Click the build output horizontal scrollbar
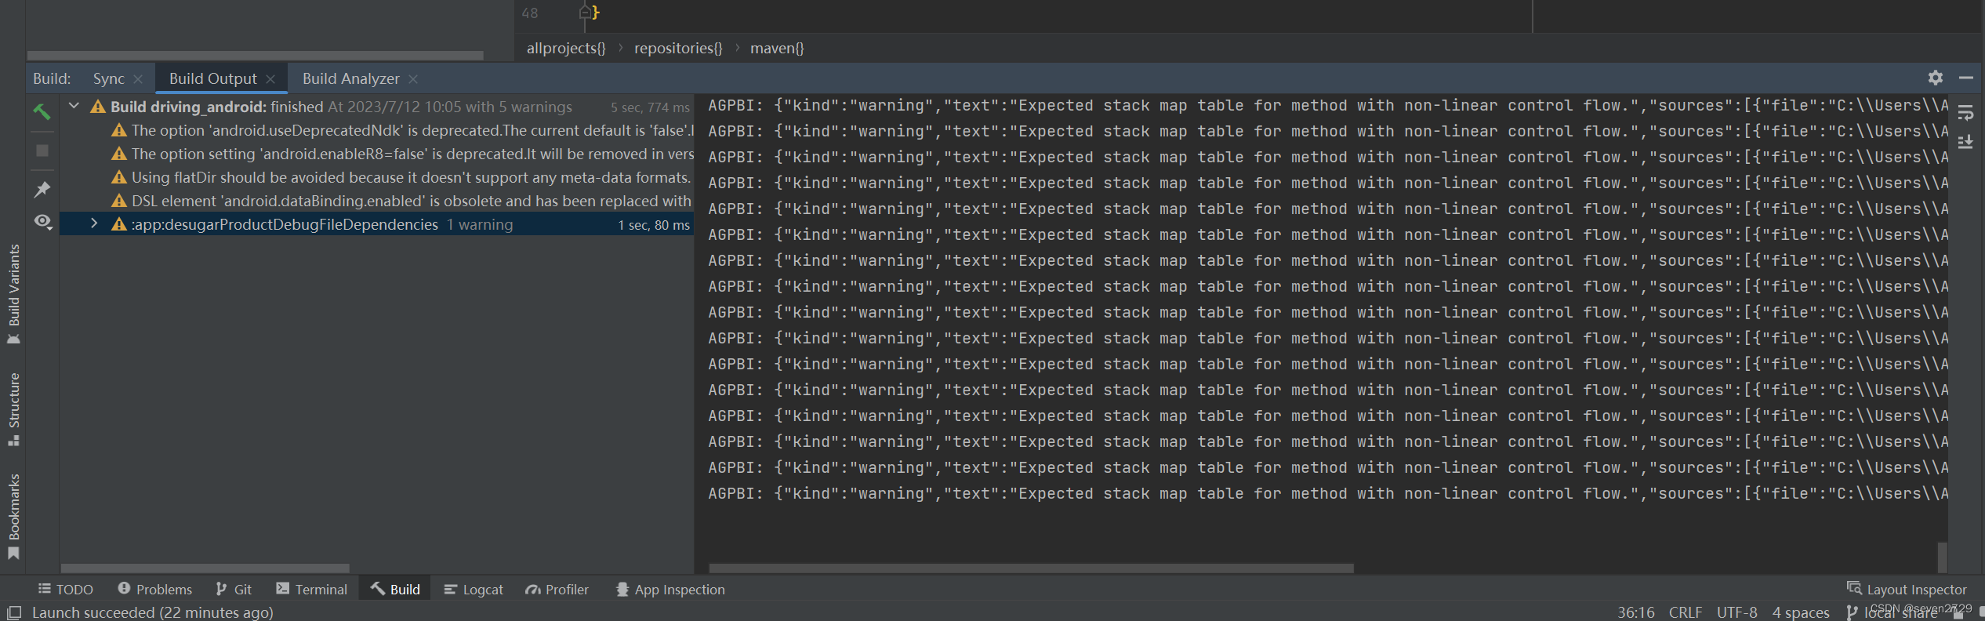1985x621 pixels. [x=1031, y=568]
